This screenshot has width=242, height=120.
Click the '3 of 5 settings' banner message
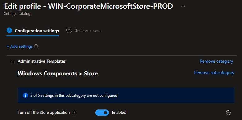click(x=74, y=96)
